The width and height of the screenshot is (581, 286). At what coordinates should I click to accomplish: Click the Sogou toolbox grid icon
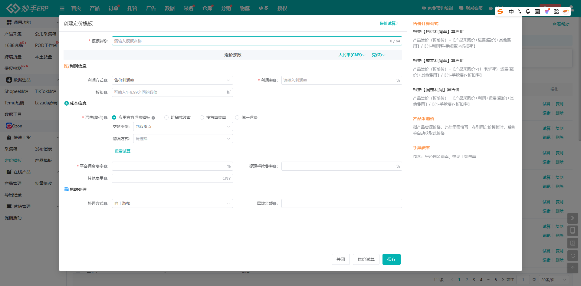[556, 12]
